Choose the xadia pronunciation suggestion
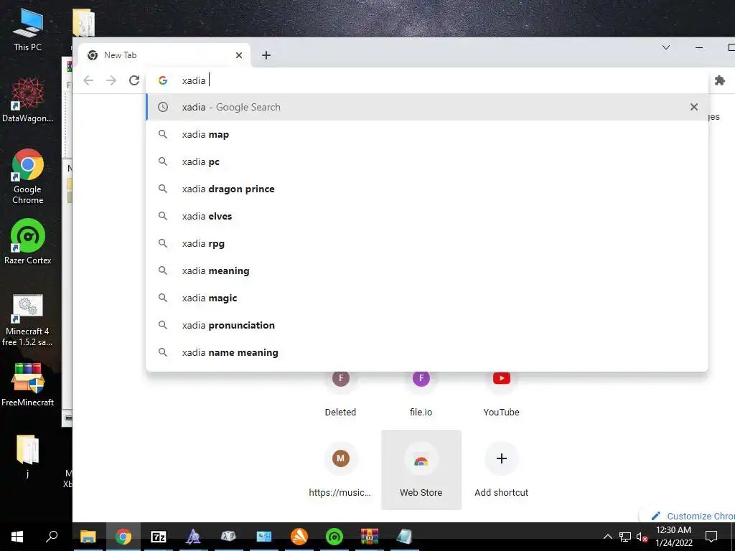735x551 pixels. (x=426, y=325)
